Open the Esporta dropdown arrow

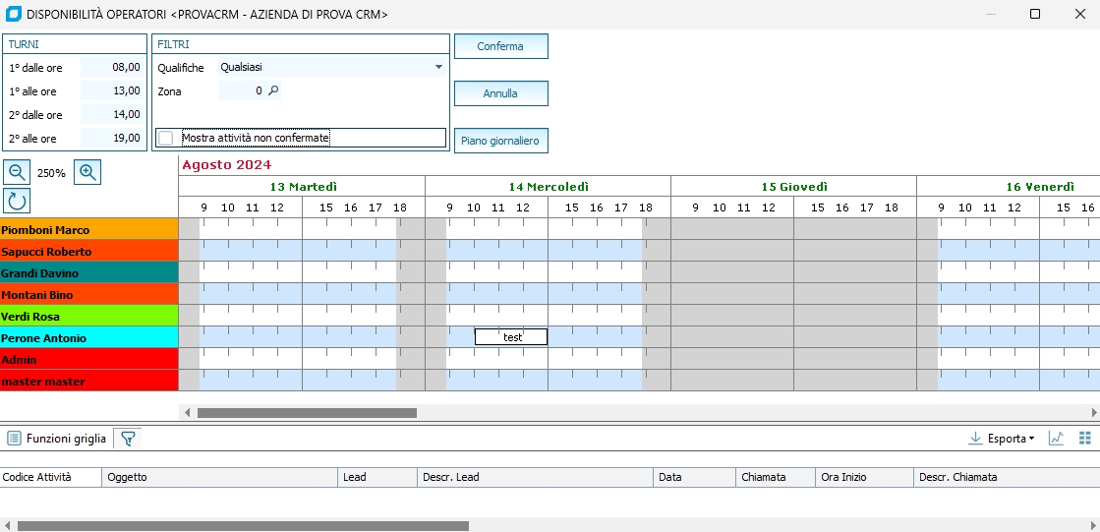click(1031, 439)
